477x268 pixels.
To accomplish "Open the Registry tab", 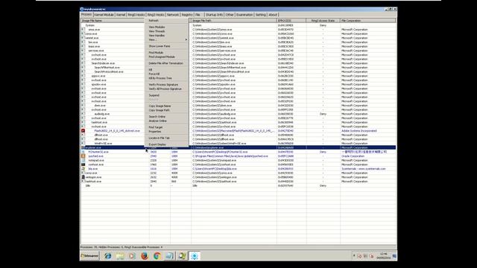I will pos(187,15).
